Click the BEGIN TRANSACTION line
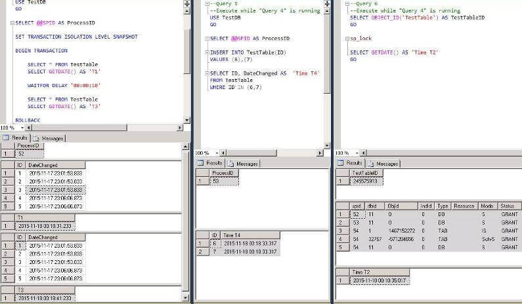This screenshot has width=522, height=304. [41, 50]
